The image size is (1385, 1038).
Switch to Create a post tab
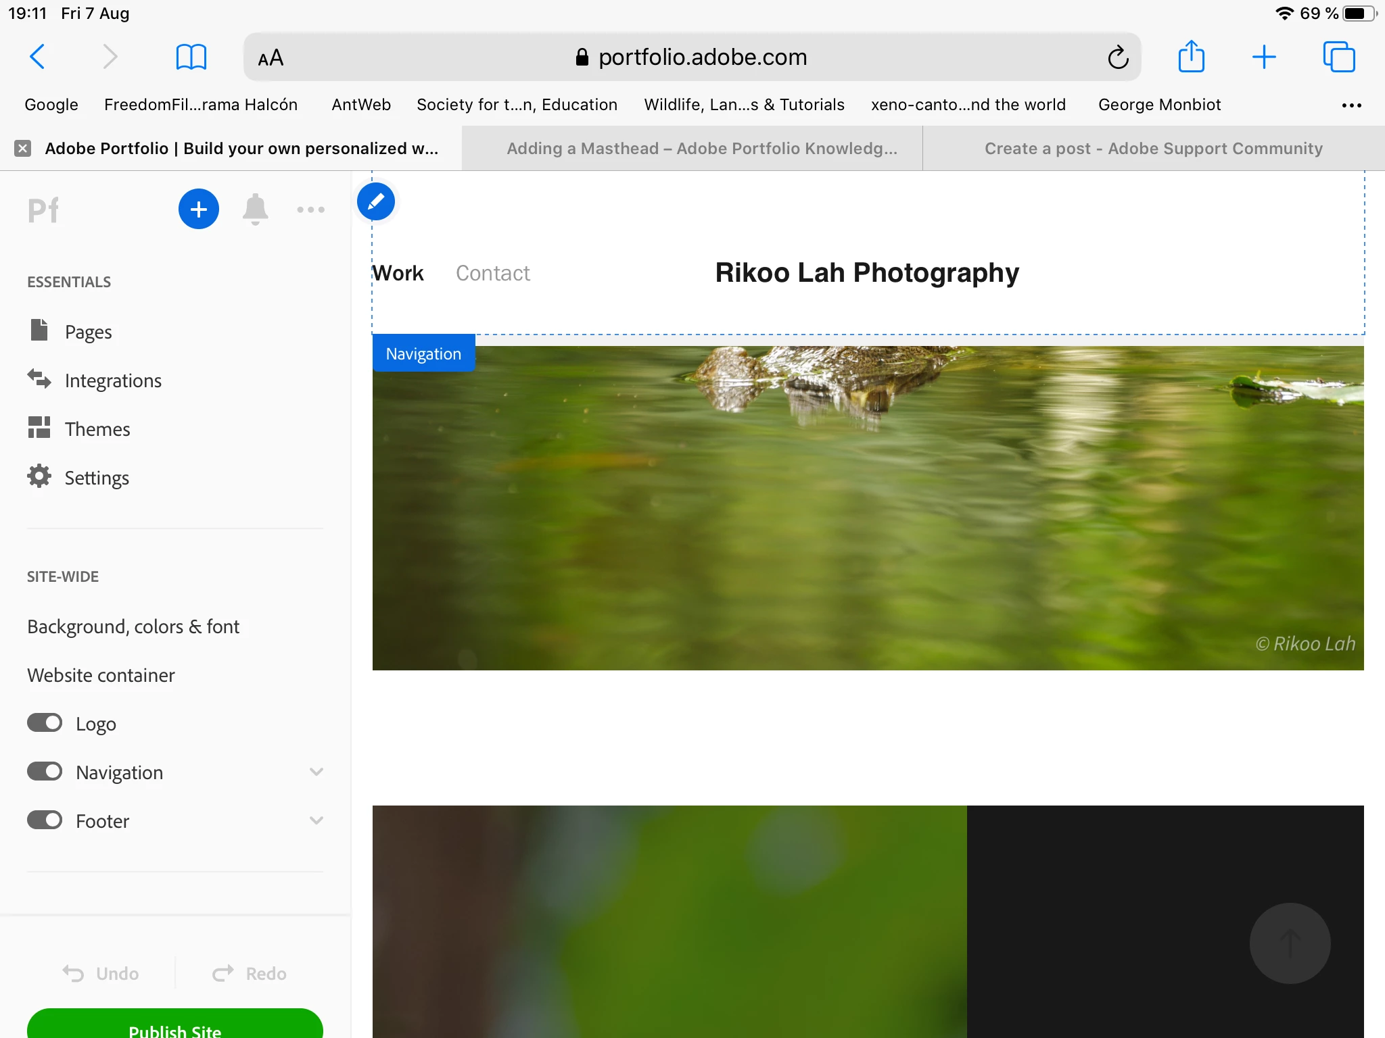pyautogui.click(x=1153, y=149)
